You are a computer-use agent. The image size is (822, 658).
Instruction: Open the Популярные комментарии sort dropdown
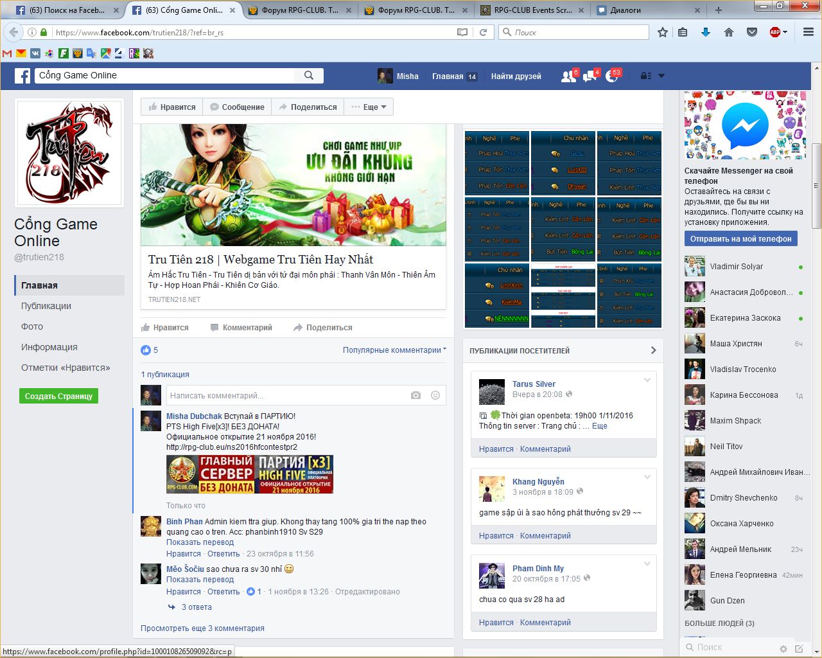click(x=394, y=350)
